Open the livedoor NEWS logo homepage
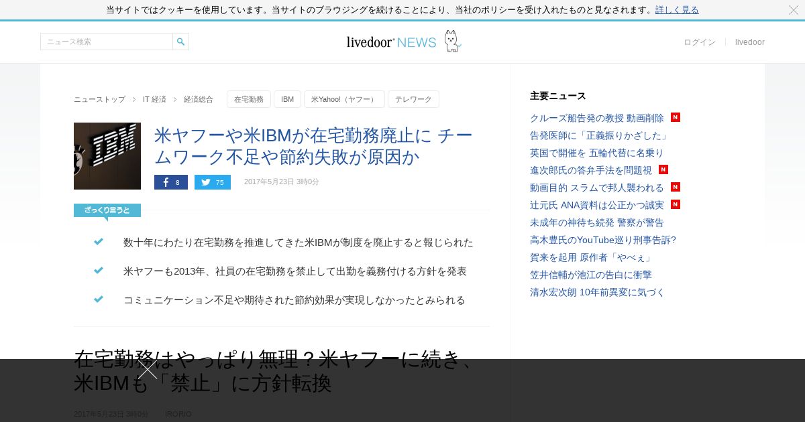805x422 pixels. point(403,42)
